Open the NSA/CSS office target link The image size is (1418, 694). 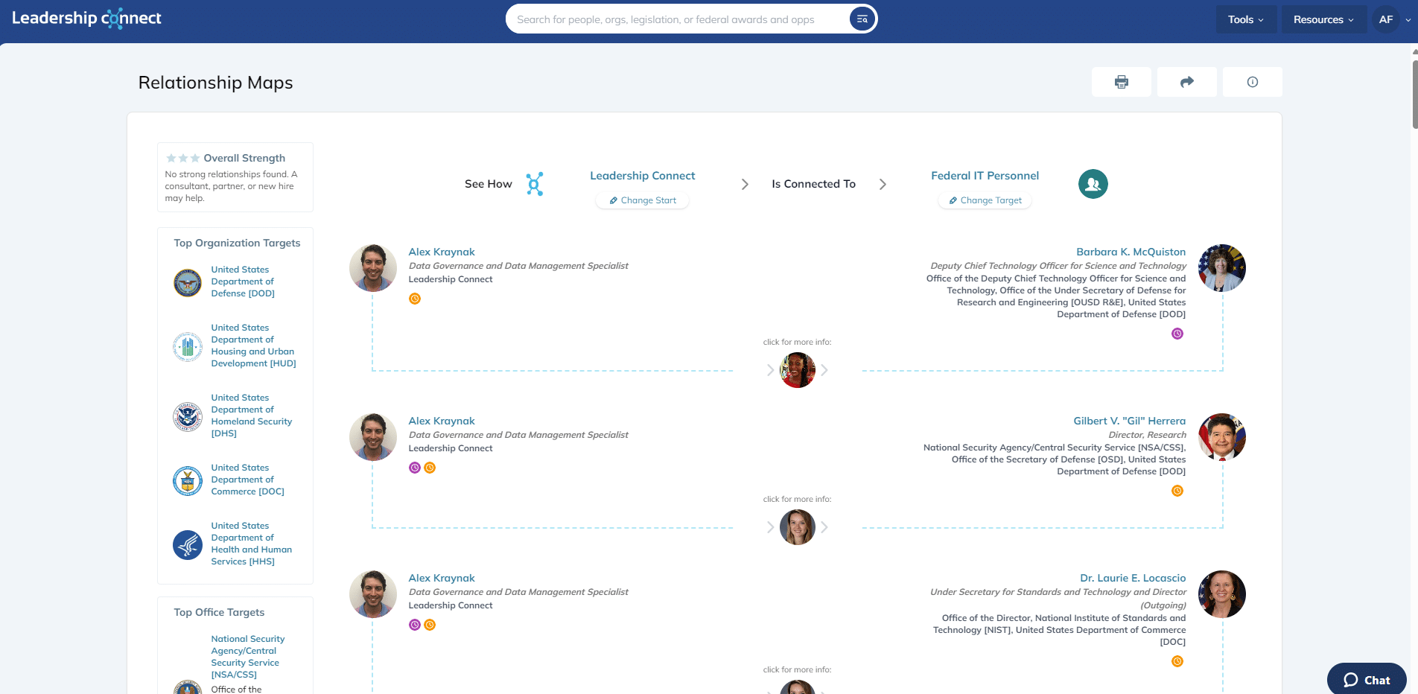247,657
